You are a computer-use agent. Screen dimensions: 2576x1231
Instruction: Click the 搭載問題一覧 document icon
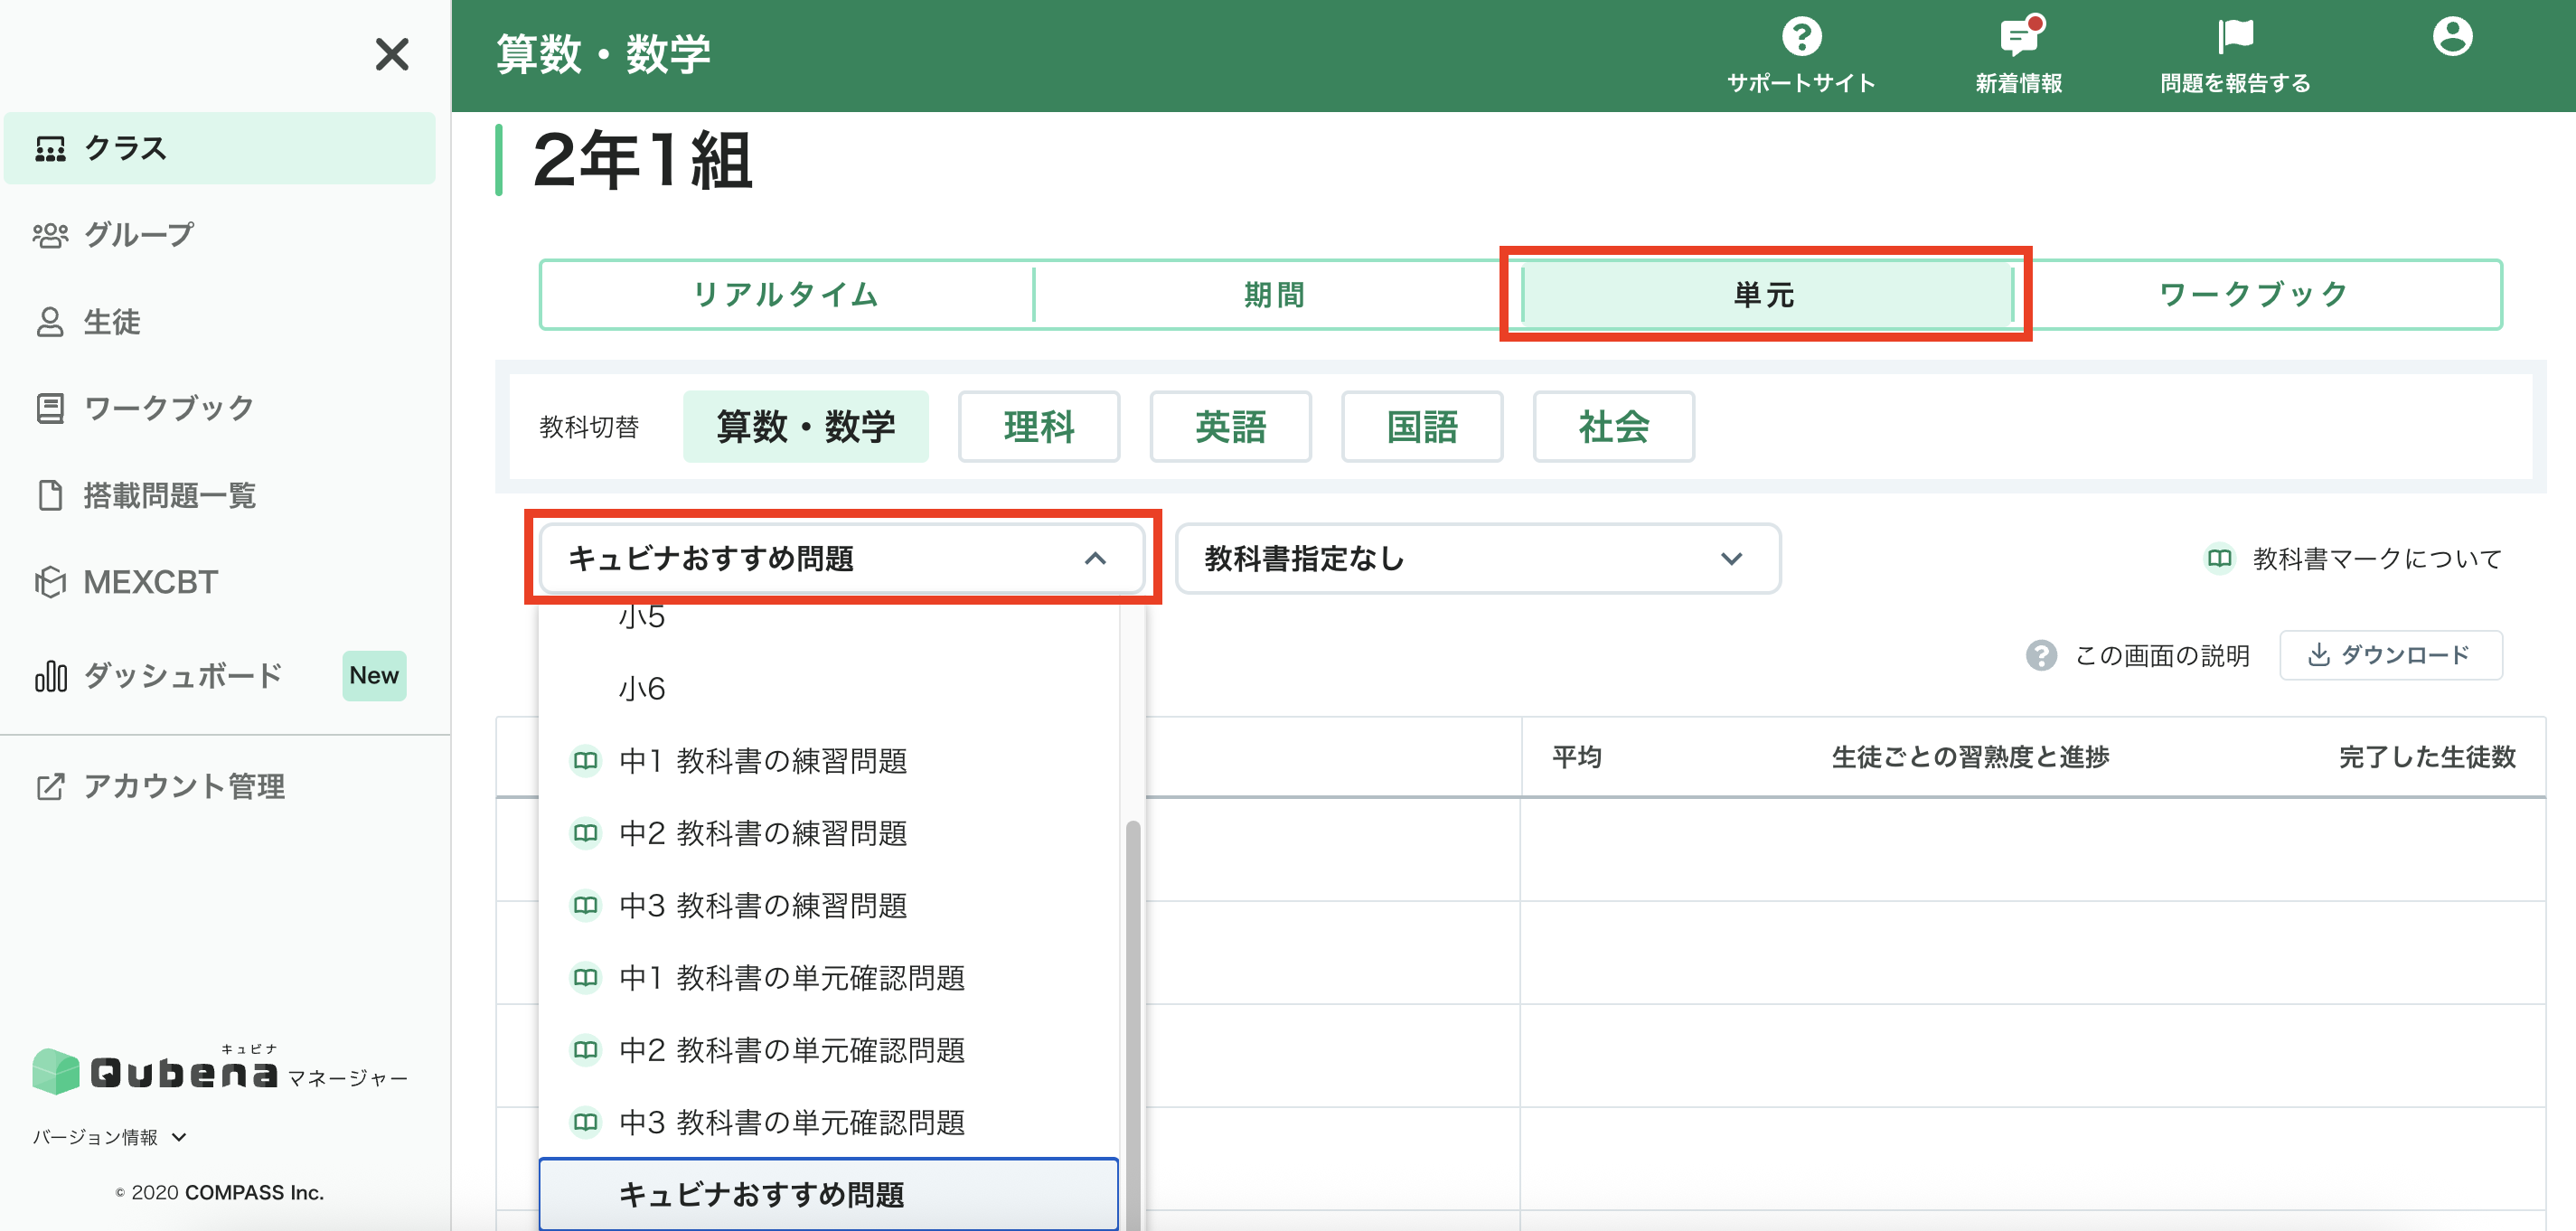point(50,495)
